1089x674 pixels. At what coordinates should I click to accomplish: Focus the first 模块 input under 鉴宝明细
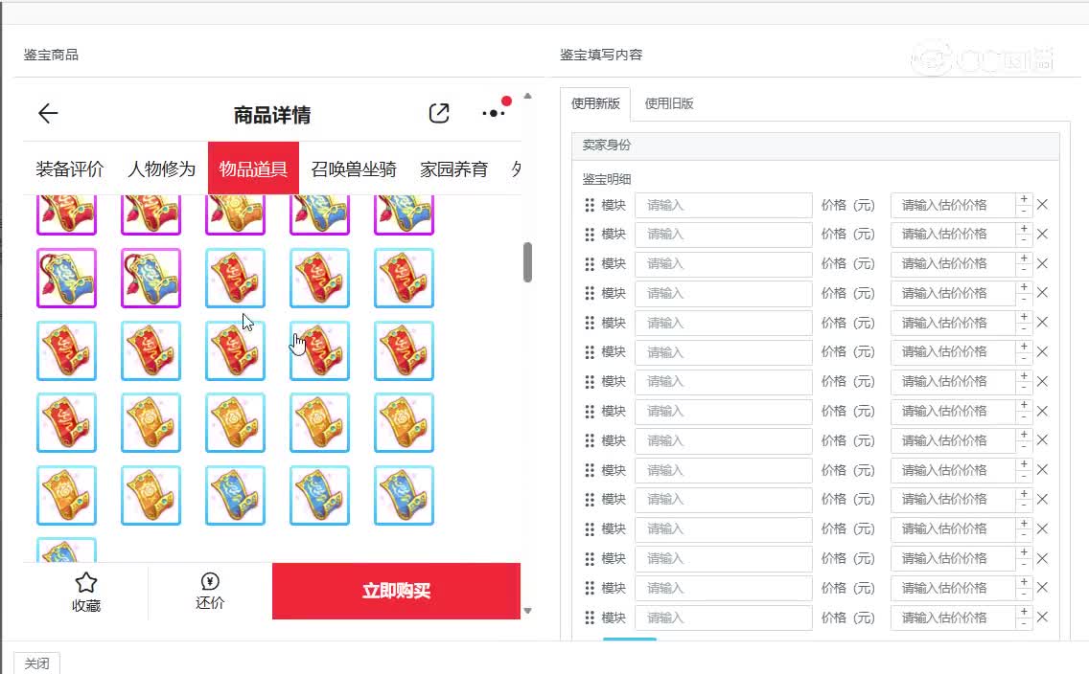click(x=723, y=205)
